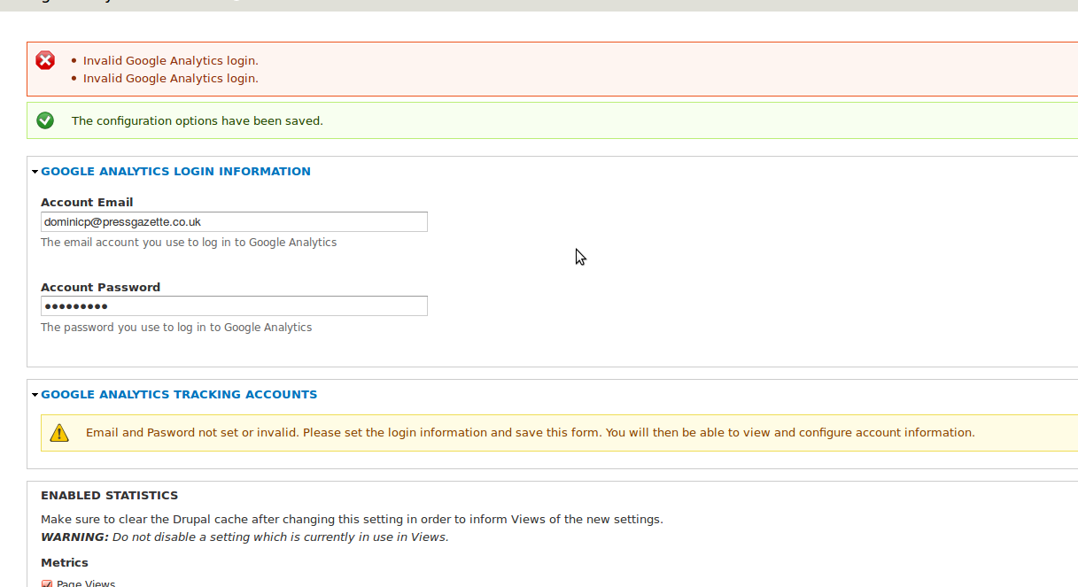1078x587 pixels.
Task: Click 'The configuration options have been saved.' message
Action: (198, 121)
